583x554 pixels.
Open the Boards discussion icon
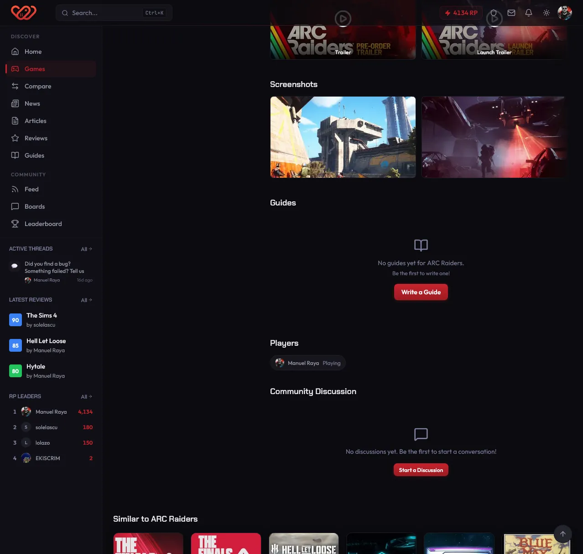tap(15, 206)
